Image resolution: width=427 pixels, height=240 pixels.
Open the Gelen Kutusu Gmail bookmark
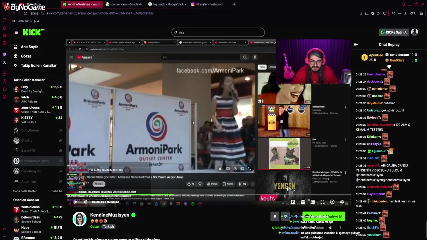(x=27, y=21)
